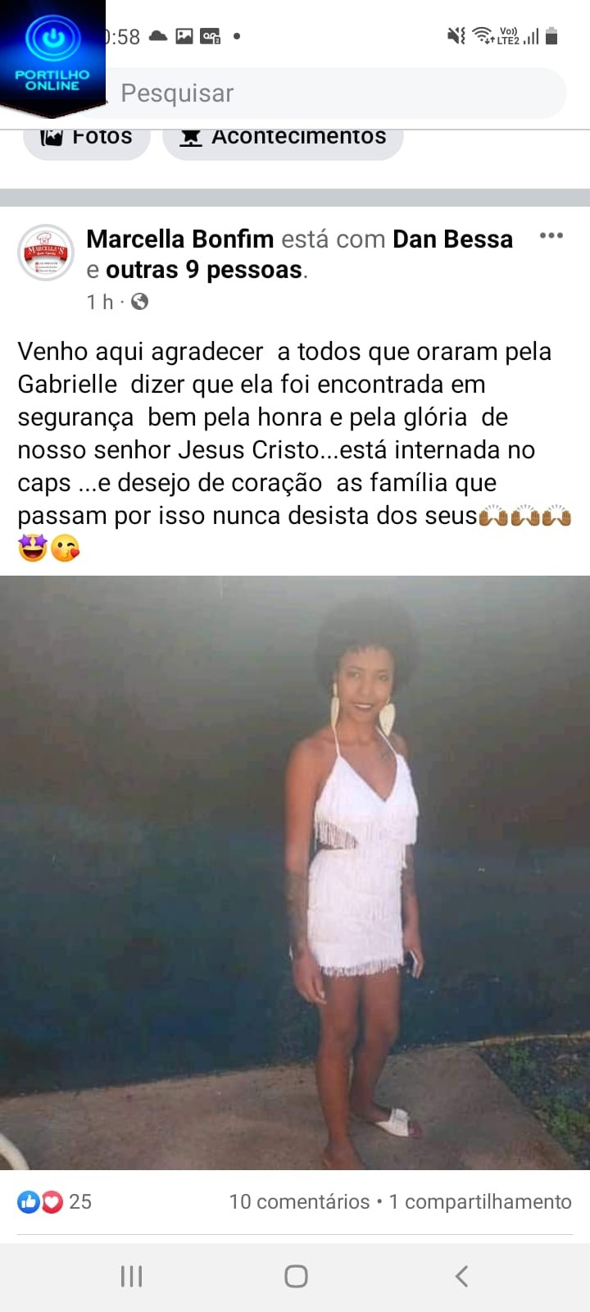Open the Acontecimentos tab

tap(283, 137)
